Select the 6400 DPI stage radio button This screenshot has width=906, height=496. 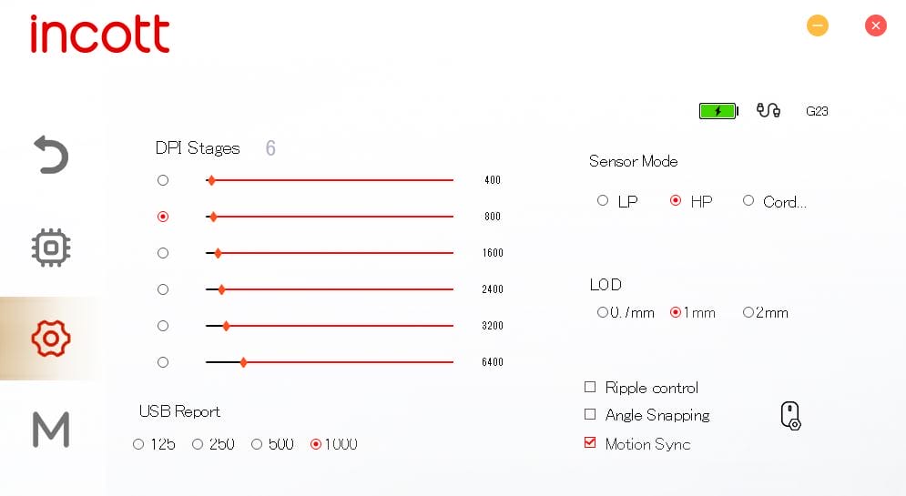coord(163,362)
